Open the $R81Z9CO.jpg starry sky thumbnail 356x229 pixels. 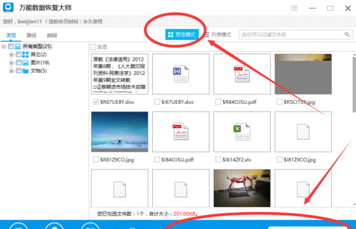(119, 132)
